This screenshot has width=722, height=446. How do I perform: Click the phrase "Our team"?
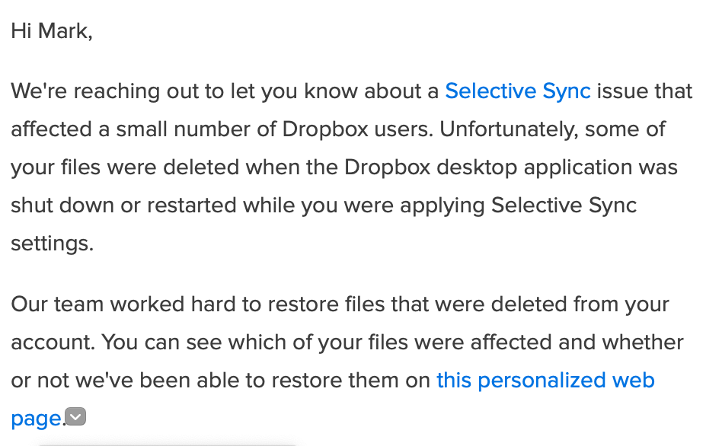(58, 304)
